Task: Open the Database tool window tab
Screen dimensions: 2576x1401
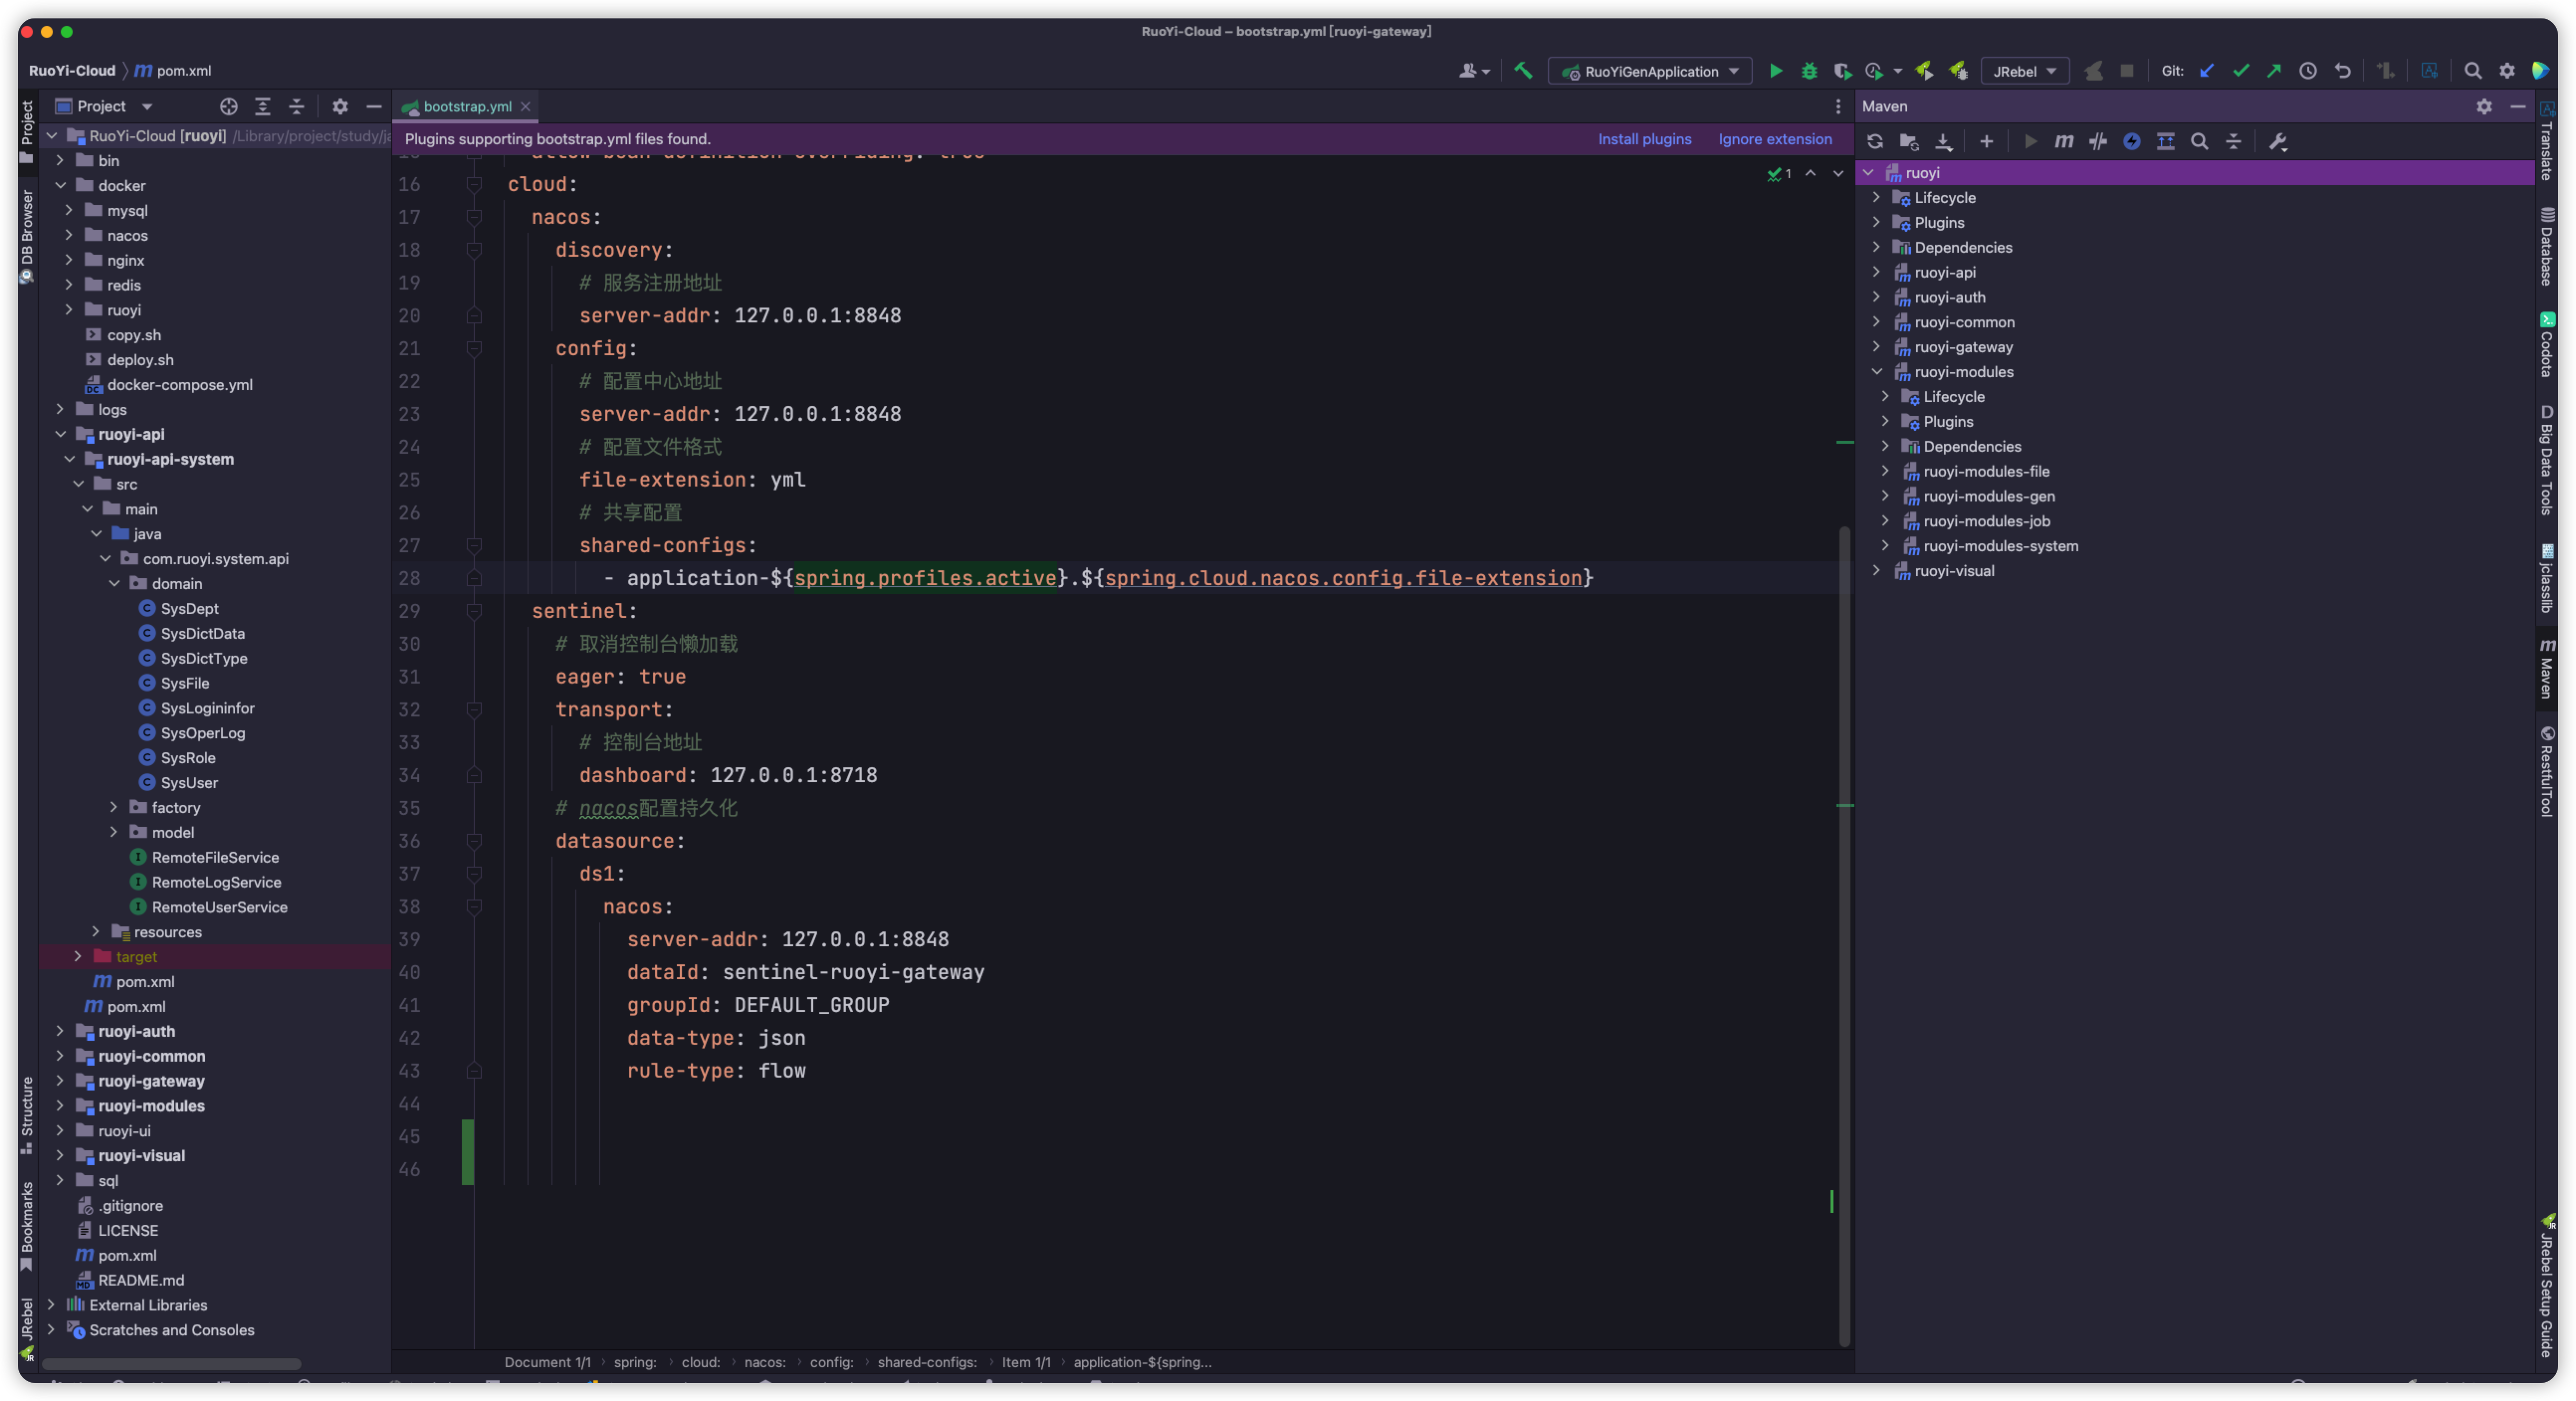Action: (x=2547, y=246)
